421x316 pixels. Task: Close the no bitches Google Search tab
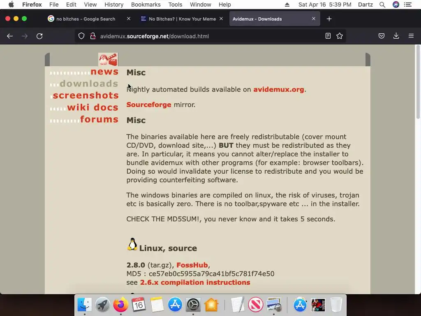(129, 19)
